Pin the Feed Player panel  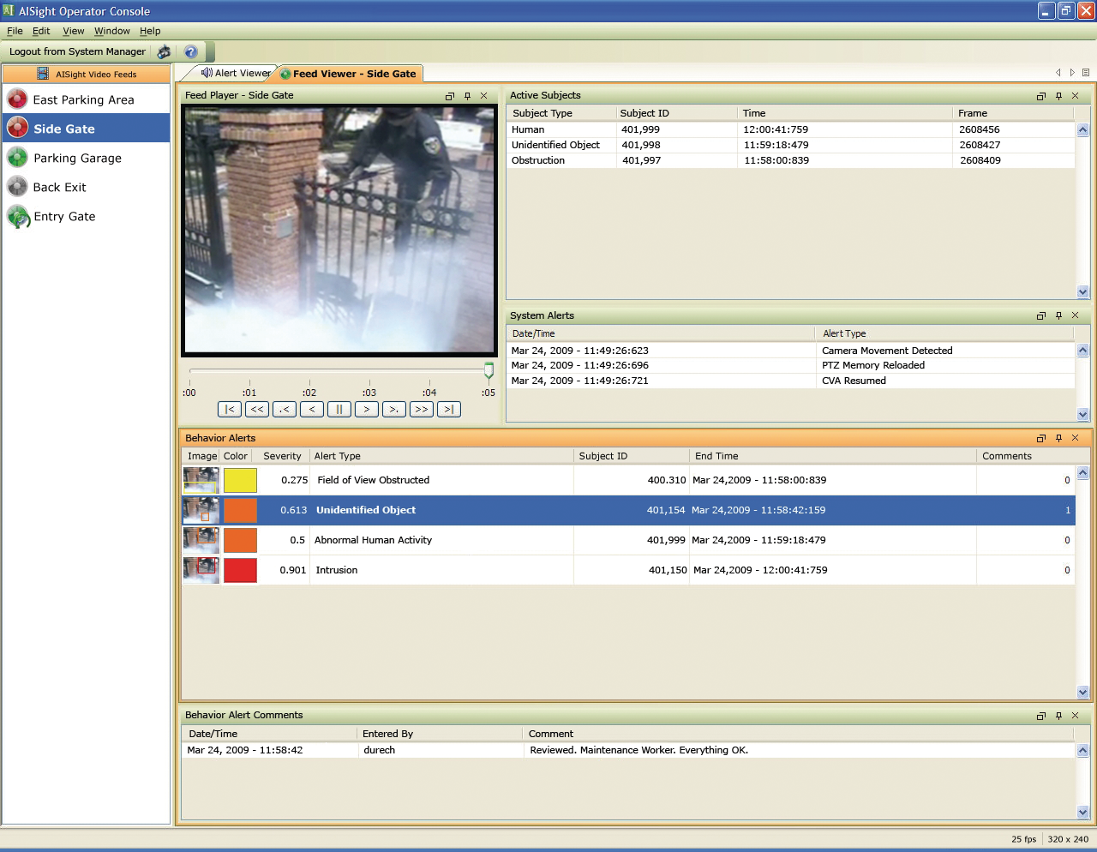pyautogui.click(x=467, y=95)
